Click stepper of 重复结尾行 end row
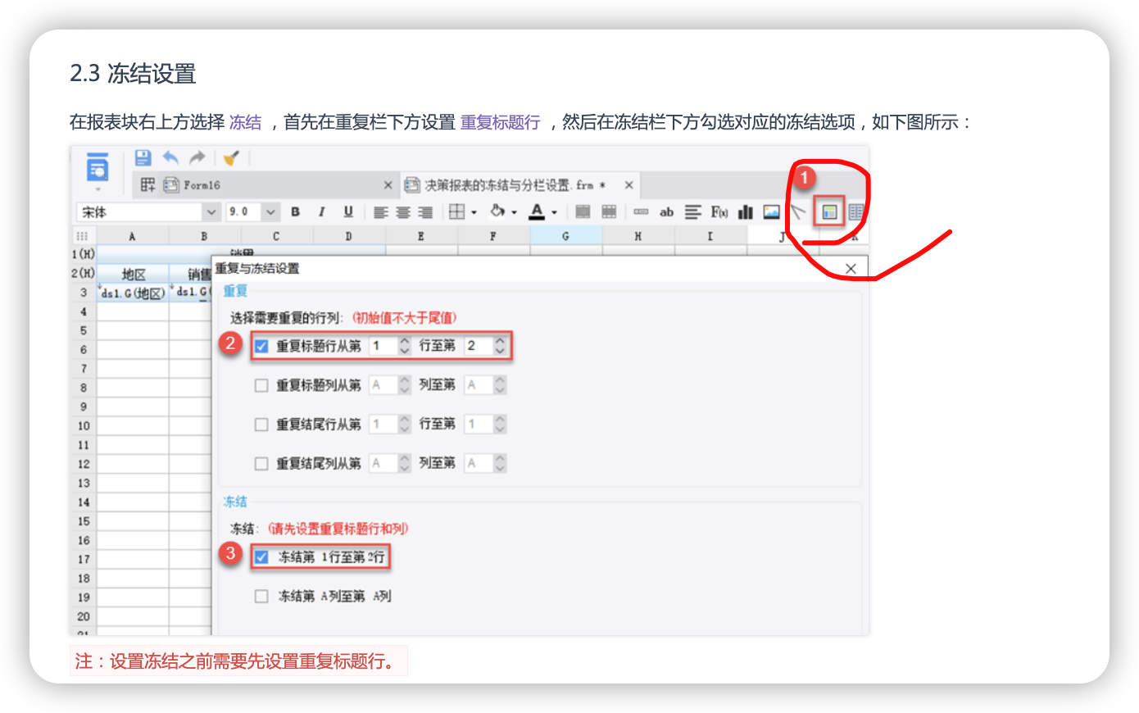The image size is (1139, 713). 500,425
